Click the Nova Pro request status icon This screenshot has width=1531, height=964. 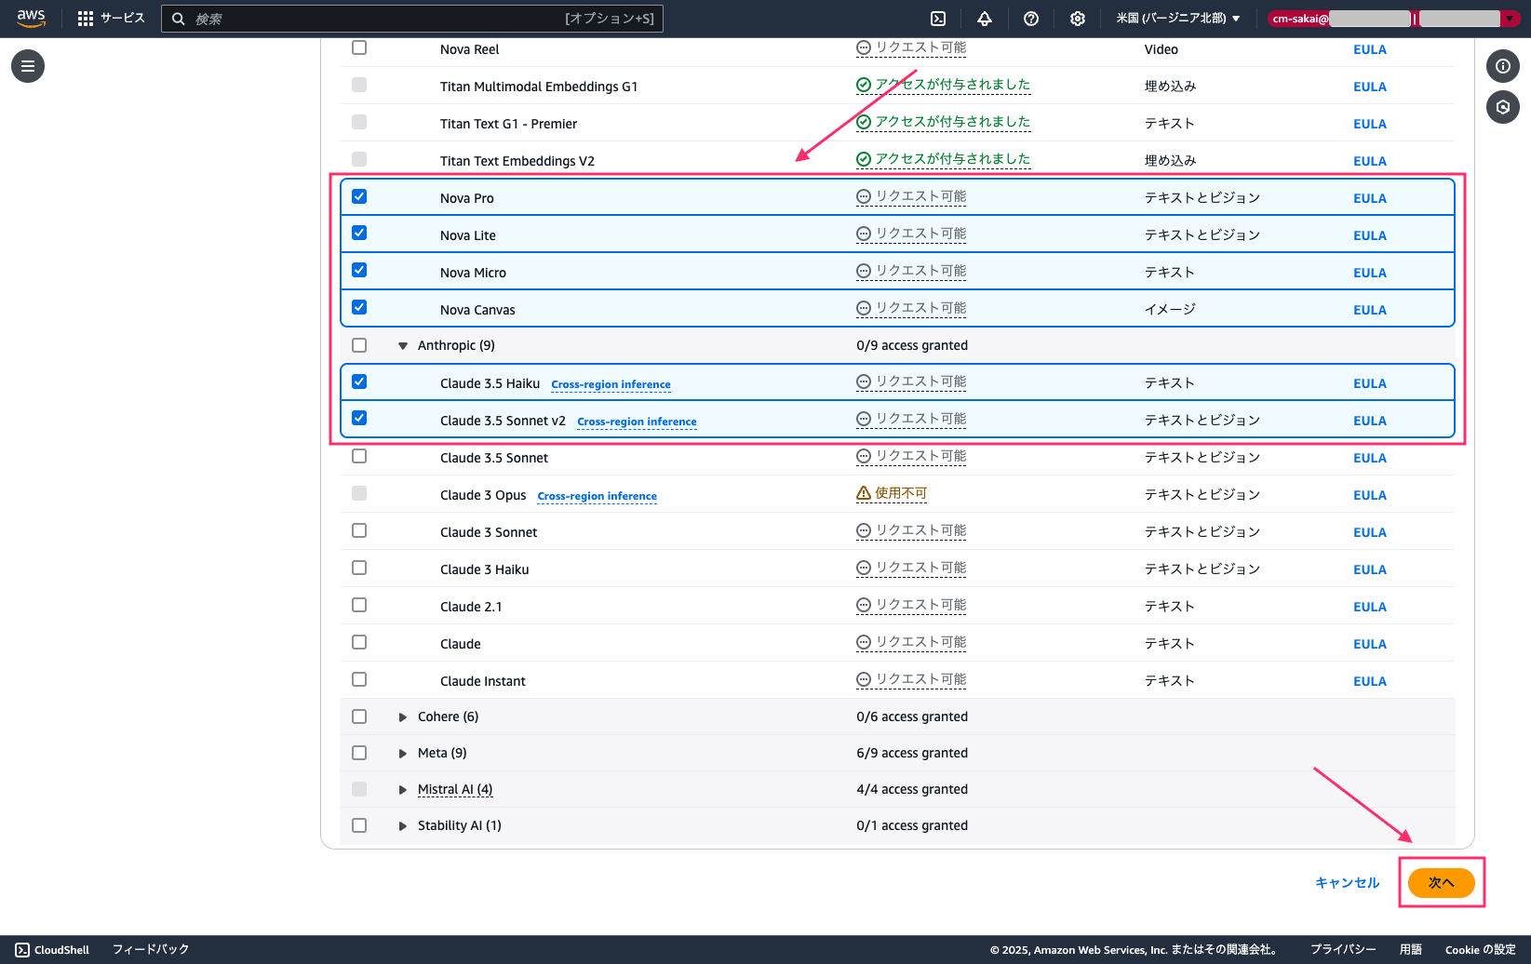click(x=864, y=197)
